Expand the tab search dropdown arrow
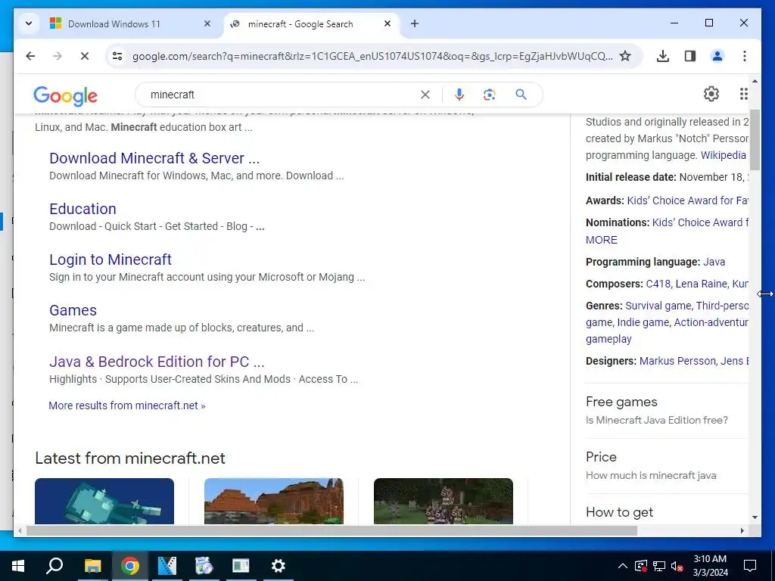Screen dimensions: 775x581 [x=29, y=23]
